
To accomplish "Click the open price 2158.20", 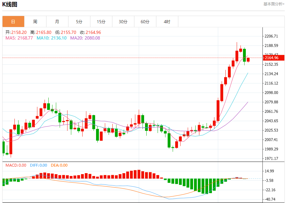I will pos(19,32).
